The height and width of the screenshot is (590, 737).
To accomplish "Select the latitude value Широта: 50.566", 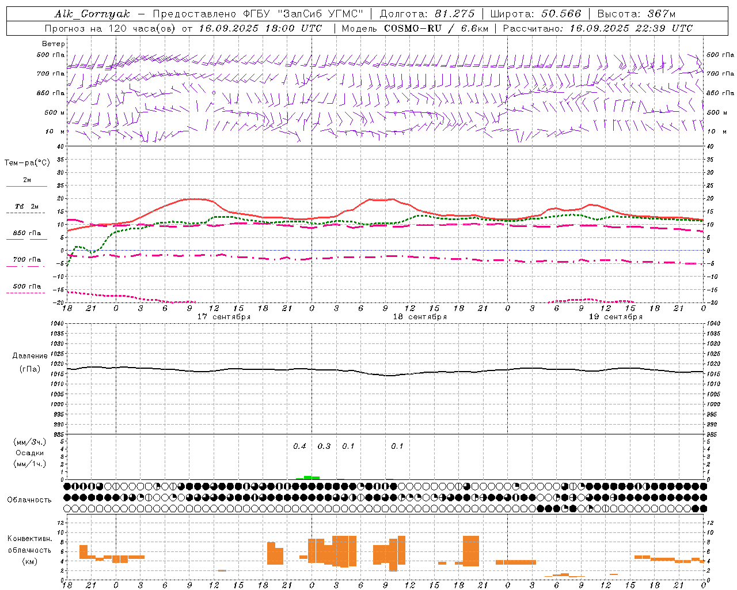I will (535, 14).
